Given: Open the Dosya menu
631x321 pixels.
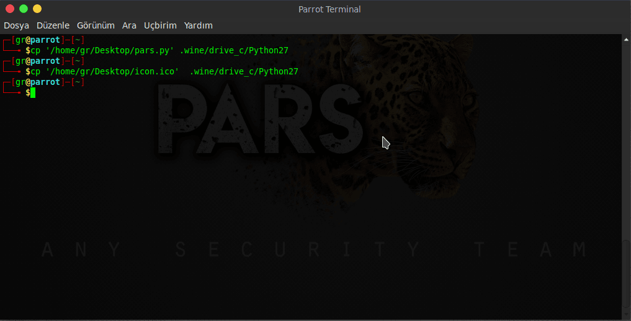Looking at the screenshot, I should [x=16, y=25].
